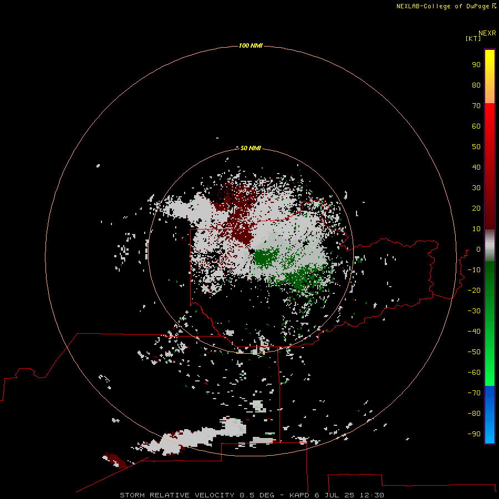Screen dimensions: 499x499
Task: Click the 10 value on the velocity scale
Action: (x=476, y=229)
